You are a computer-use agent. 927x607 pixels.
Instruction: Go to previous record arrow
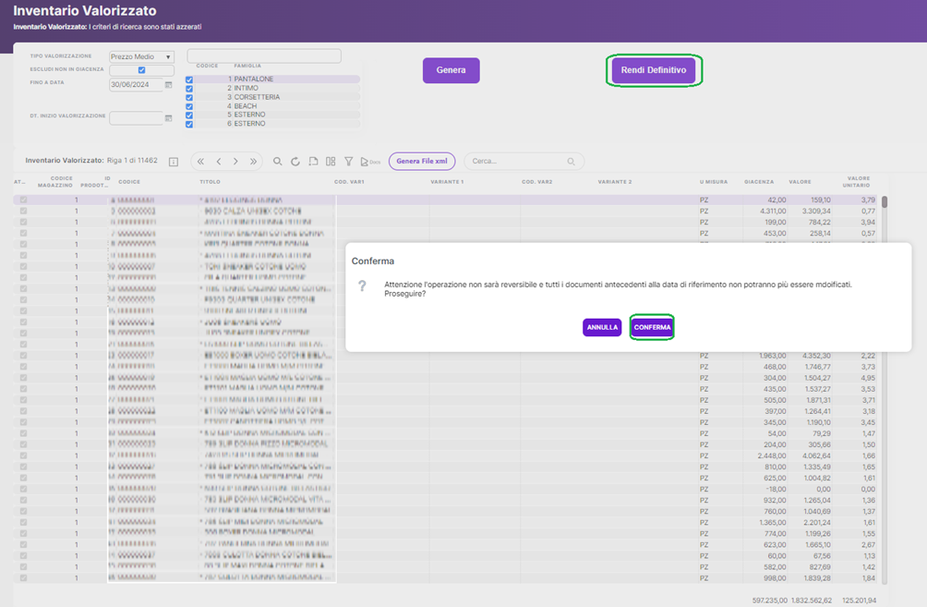218,162
